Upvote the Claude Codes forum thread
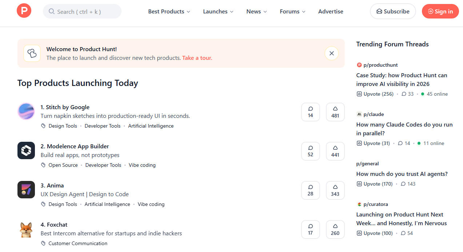463x252 pixels. 373,143
